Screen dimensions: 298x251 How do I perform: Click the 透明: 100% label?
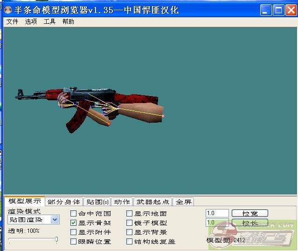[24, 231]
